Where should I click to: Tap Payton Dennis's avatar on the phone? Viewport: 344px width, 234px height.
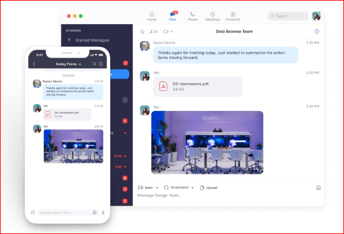pyautogui.click(x=37, y=84)
